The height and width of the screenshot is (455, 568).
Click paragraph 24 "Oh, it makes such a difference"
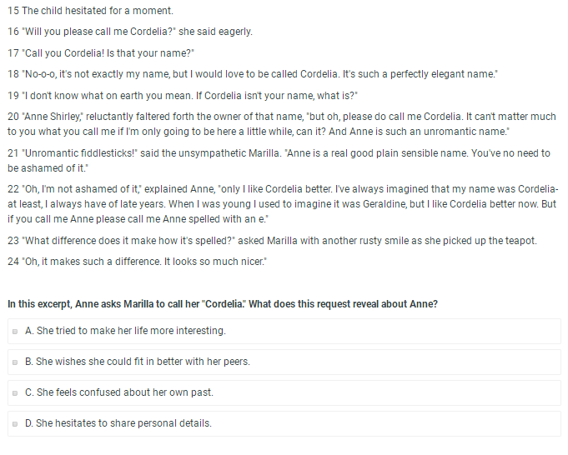point(137,262)
